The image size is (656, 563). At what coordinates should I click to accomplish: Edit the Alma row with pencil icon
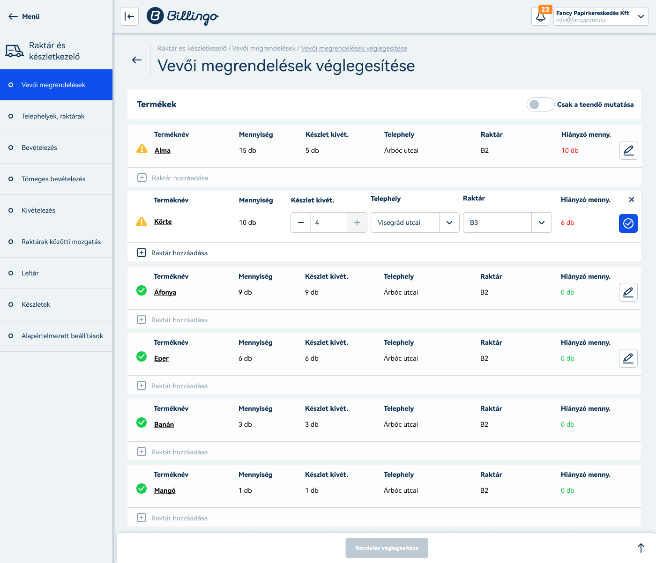629,150
